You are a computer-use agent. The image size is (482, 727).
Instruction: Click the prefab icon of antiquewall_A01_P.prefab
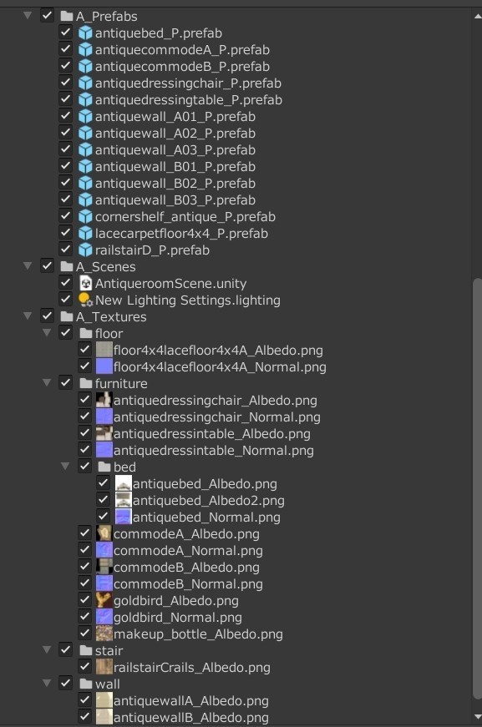85,116
